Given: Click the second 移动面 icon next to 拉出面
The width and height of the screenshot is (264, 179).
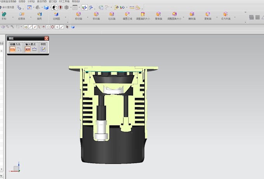Looking at the screenshot, I should click(x=96, y=14).
